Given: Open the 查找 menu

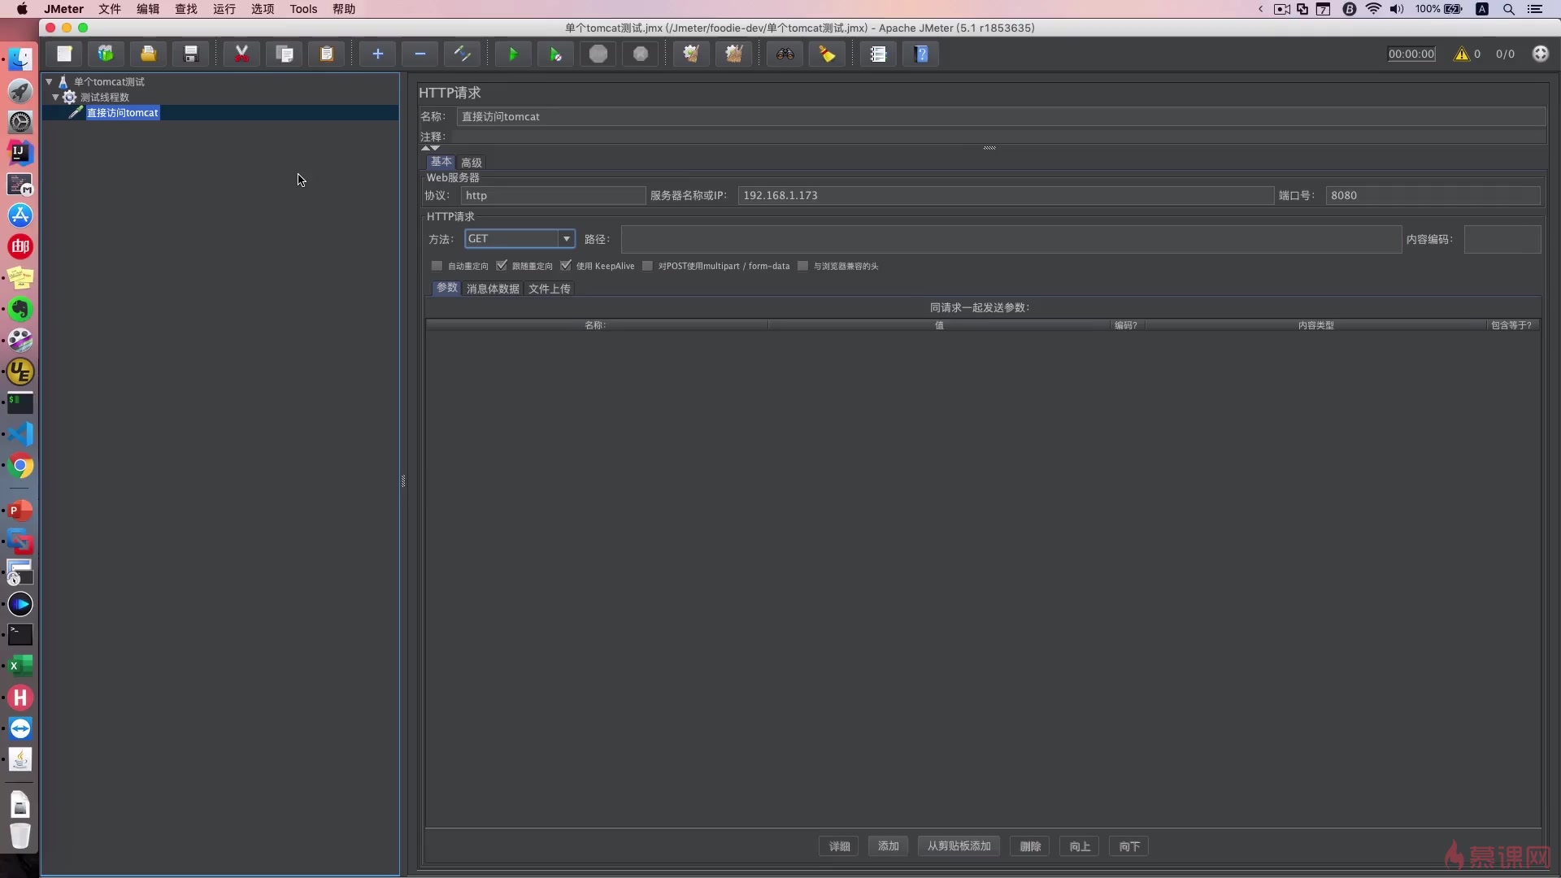Looking at the screenshot, I should click(x=185, y=9).
